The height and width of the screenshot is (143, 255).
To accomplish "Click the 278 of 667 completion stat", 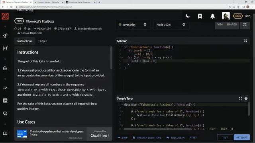I will (x=63, y=29).
